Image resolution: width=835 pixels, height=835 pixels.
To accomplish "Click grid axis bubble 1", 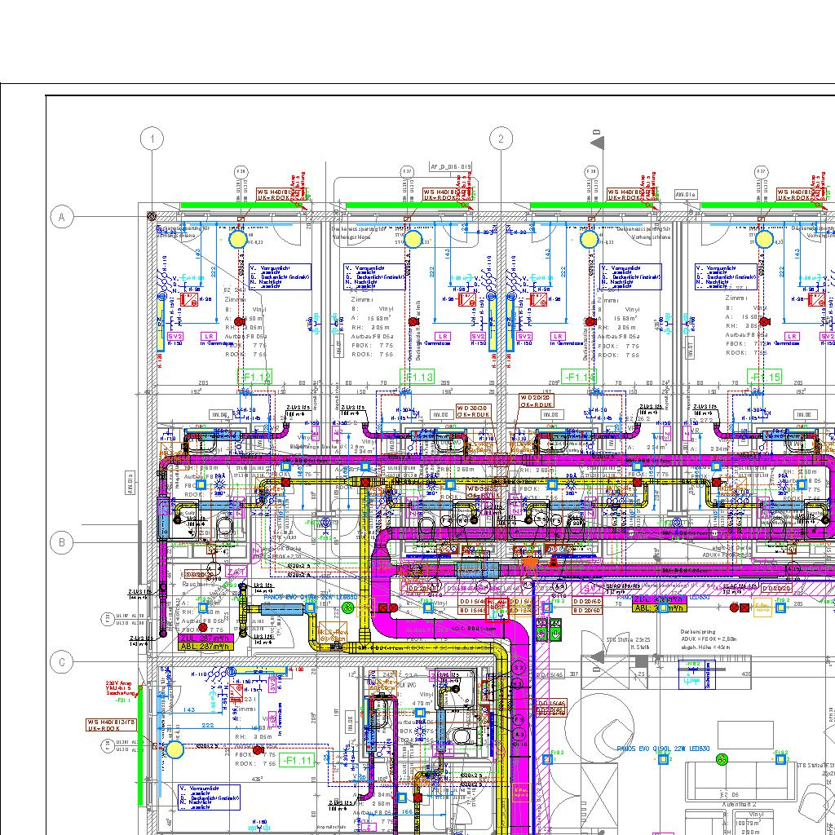I will coord(152,139).
